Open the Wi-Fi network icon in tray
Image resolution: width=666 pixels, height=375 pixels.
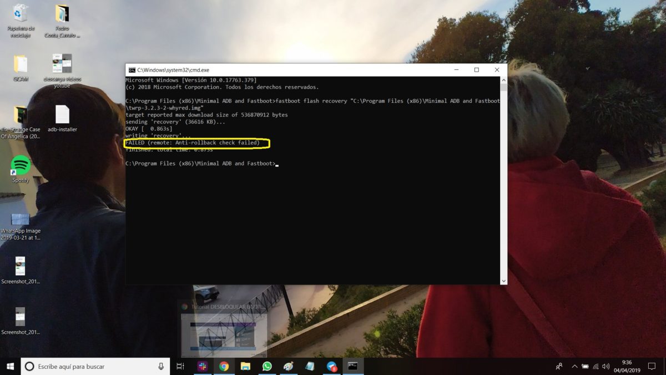[x=596, y=367]
